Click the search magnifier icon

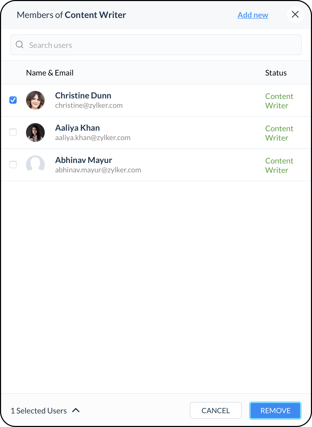(x=19, y=45)
